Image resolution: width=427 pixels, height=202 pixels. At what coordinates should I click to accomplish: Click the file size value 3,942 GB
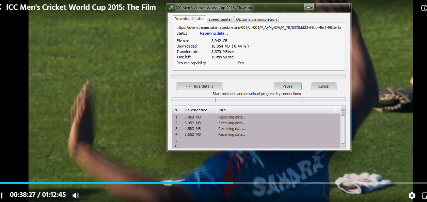pos(219,41)
